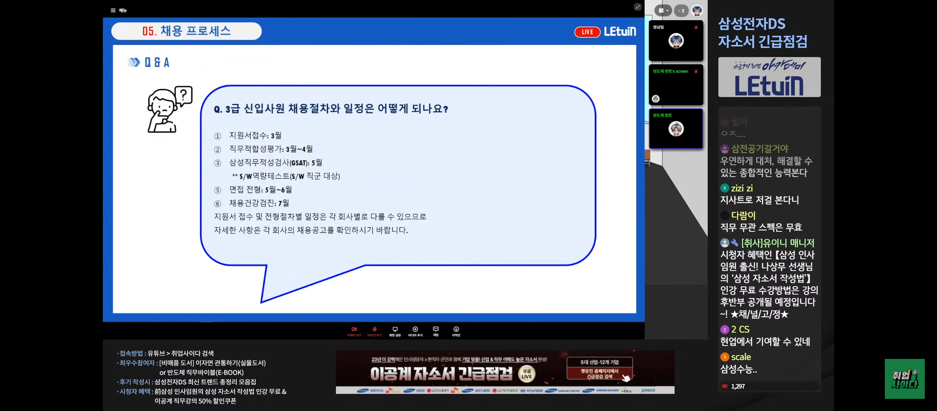Unmute the microphone (마이크 켜기)
The image size is (937, 411).
click(x=374, y=330)
